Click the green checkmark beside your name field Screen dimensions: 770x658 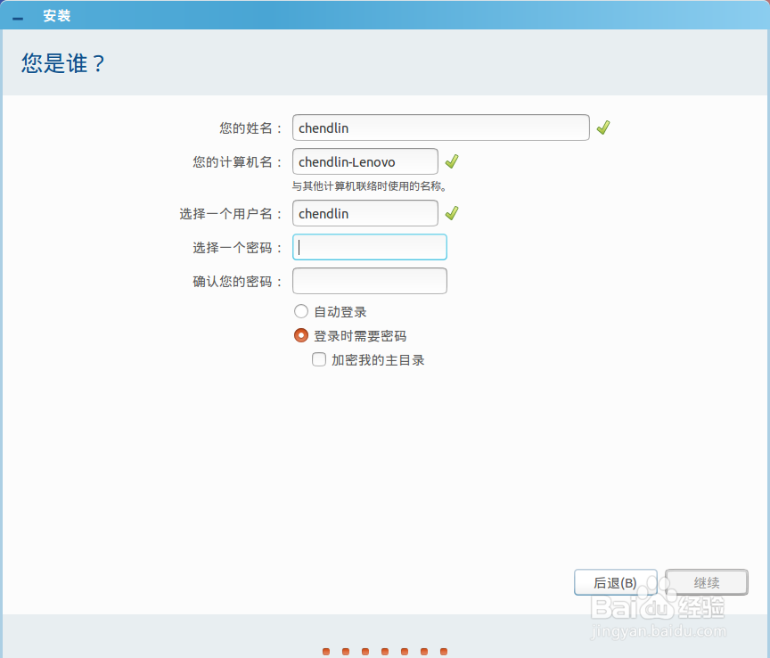(x=602, y=127)
